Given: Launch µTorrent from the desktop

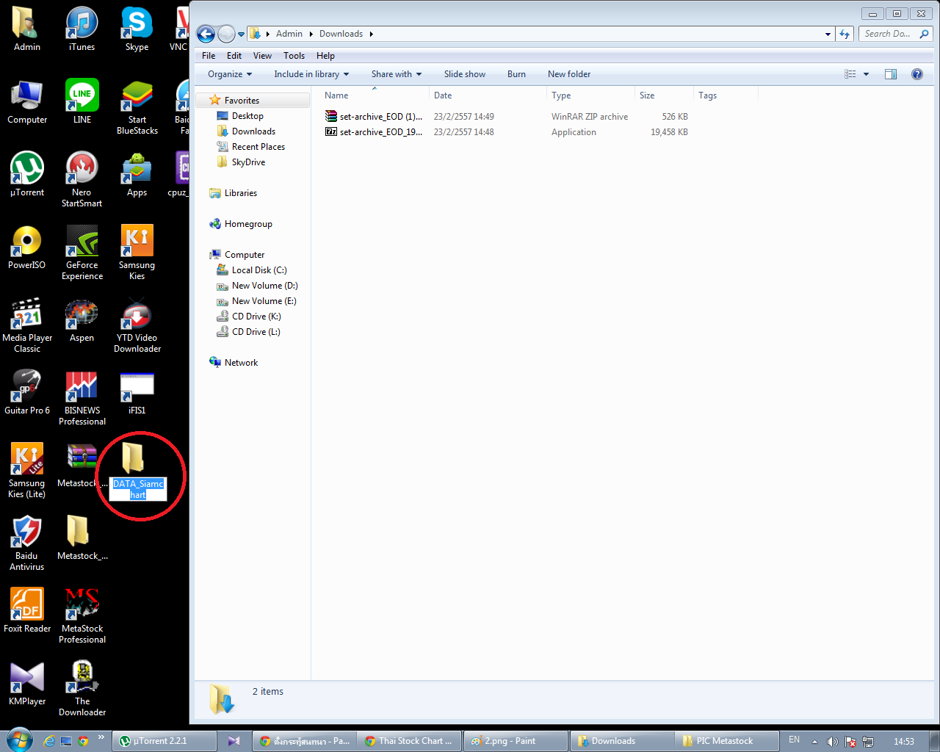Looking at the screenshot, I should pos(27,174).
